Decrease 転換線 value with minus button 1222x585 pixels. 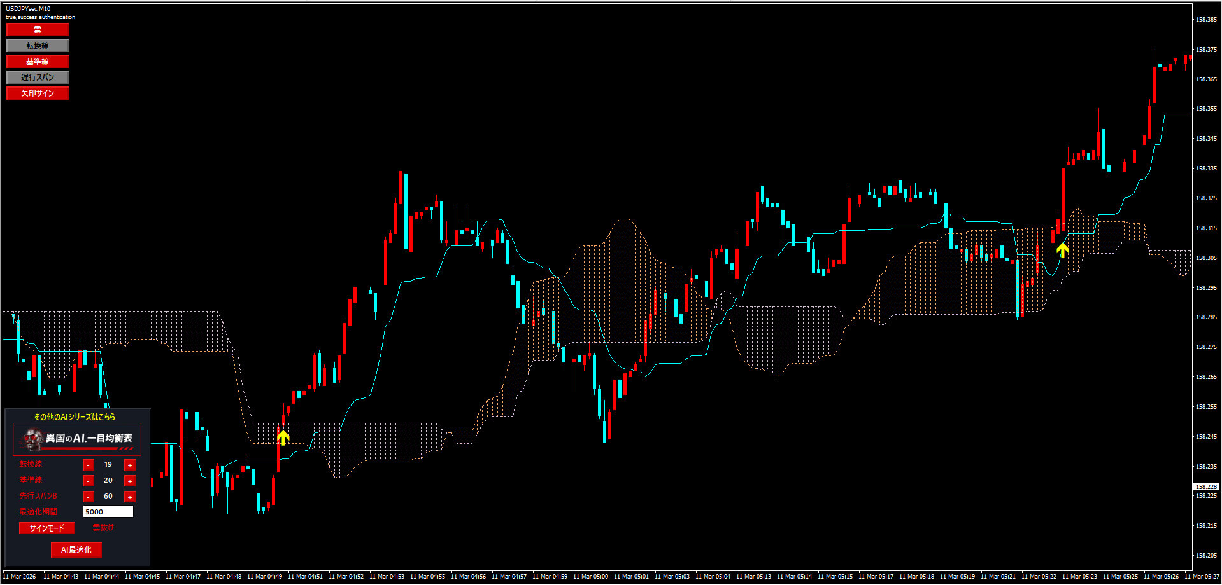pos(89,465)
